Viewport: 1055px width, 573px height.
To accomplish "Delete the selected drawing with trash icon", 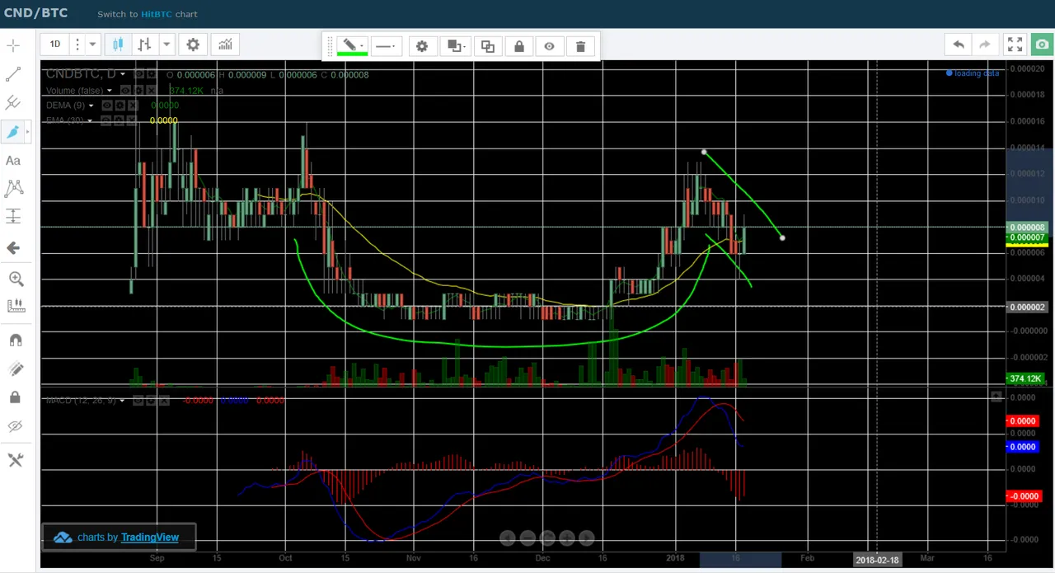I will (580, 46).
